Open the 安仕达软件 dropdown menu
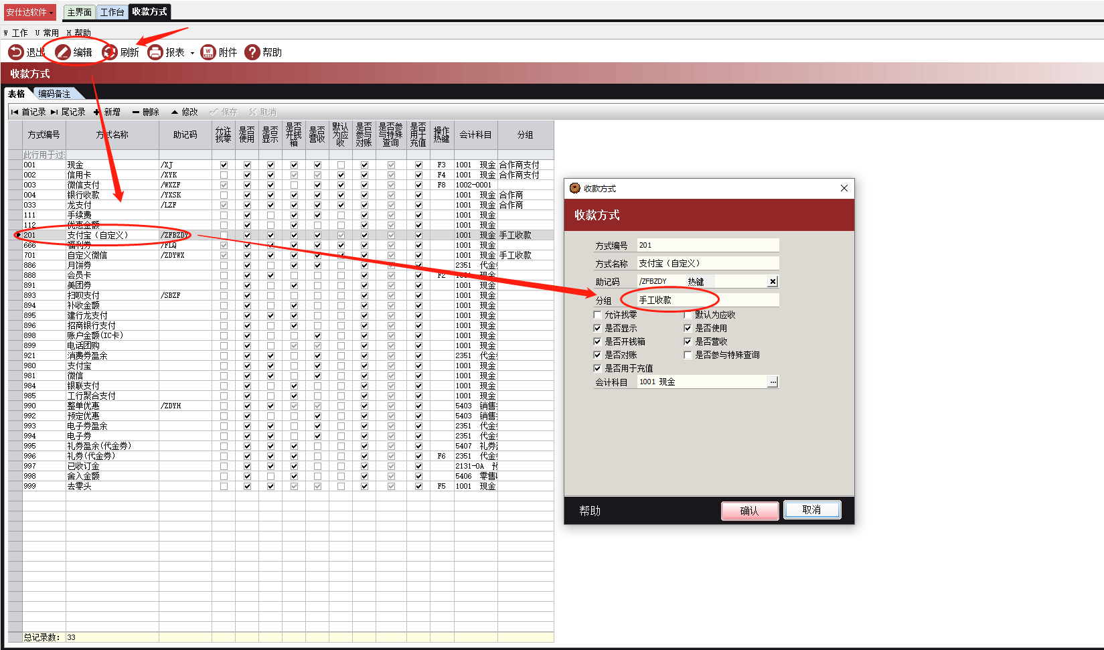 pyautogui.click(x=29, y=12)
